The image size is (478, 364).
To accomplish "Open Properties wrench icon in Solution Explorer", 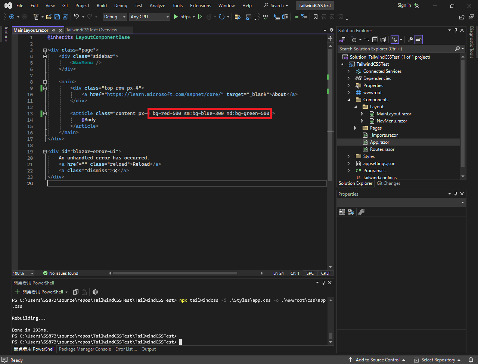I will (410, 40).
